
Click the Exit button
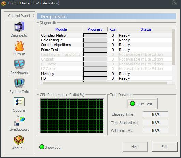[165, 147]
